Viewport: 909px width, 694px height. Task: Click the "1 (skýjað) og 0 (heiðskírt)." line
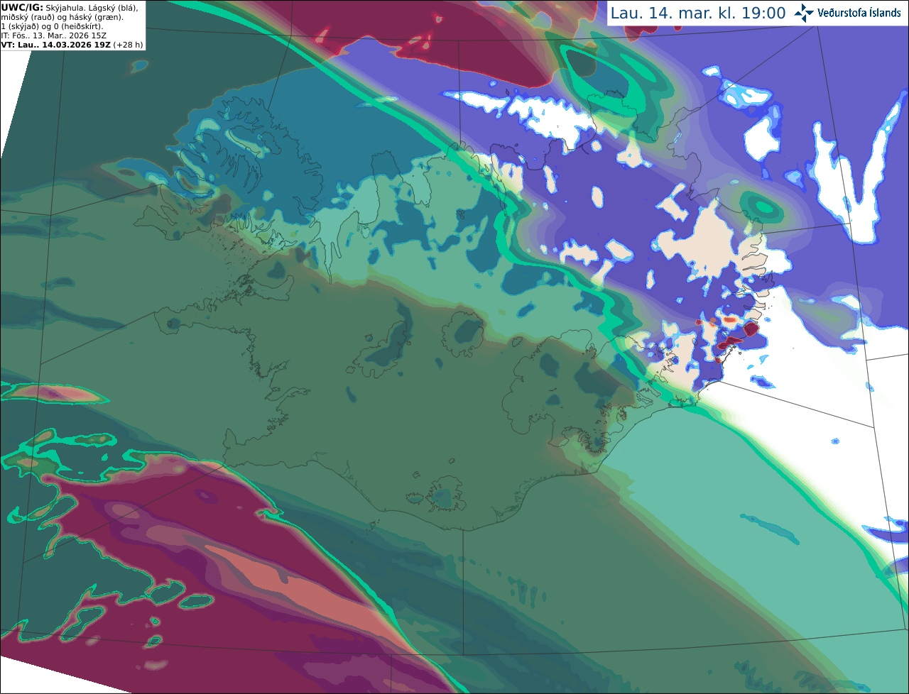click(x=52, y=26)
